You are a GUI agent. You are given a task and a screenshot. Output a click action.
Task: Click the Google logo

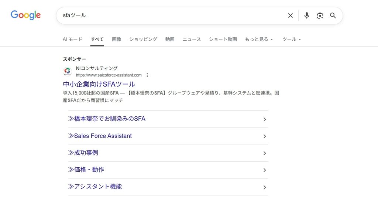point(25,15)
